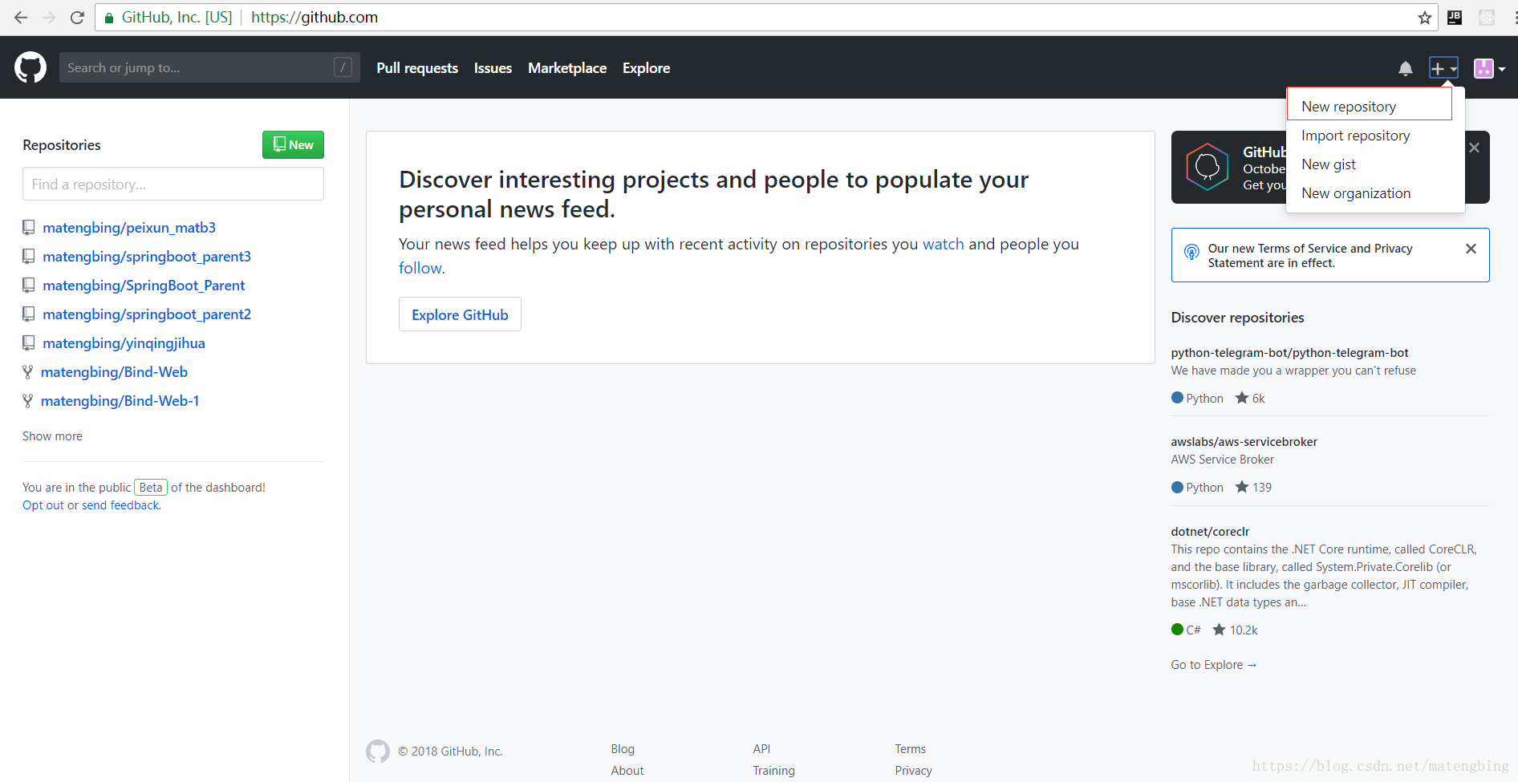Click repo icon beside peixun_matb3
The image size is (1518, 782).
pos(29,228)
